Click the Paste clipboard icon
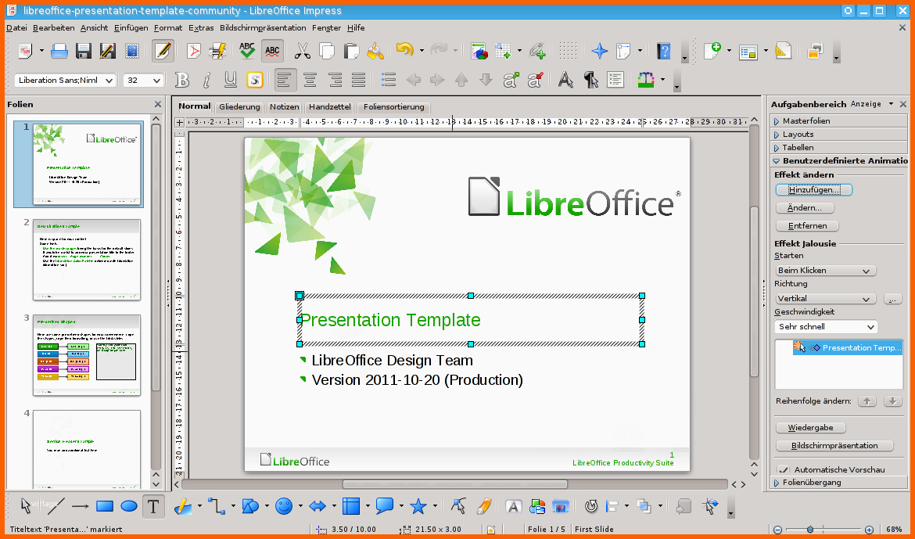 point(350,52)
